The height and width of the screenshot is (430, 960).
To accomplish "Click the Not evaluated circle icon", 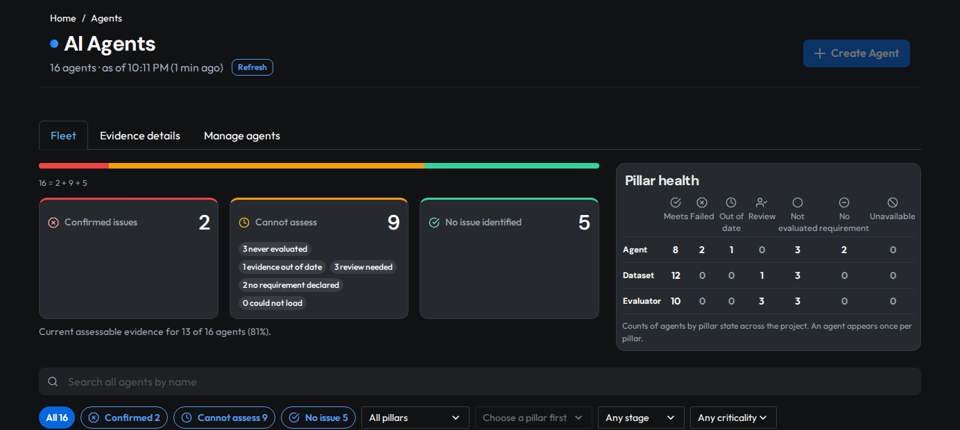I will tap(798, 203).
